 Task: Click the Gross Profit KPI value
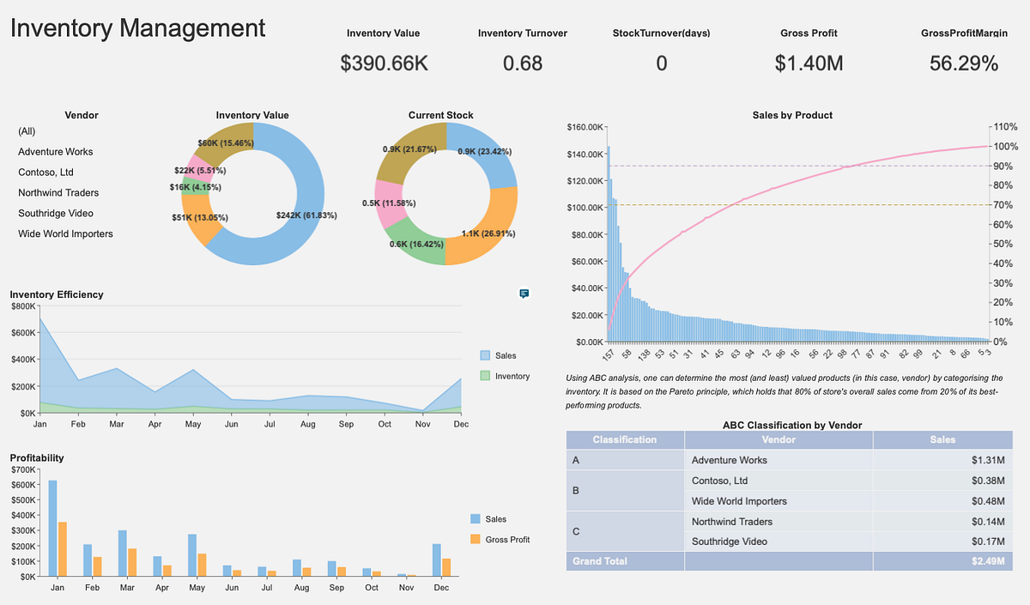809,64
